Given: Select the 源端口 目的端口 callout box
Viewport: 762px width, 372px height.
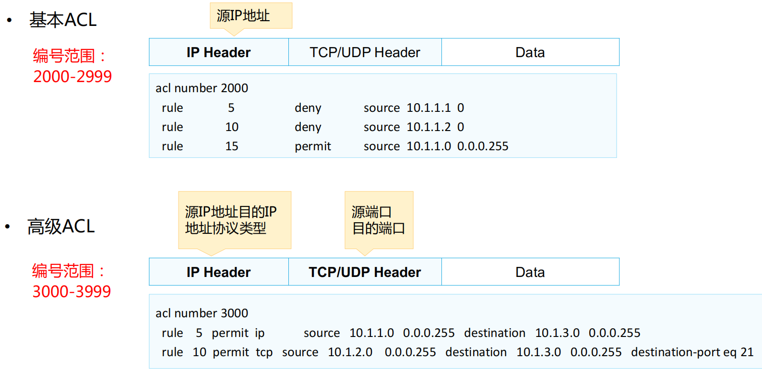Looking at the screenshot, I should [x=379, y=220].
